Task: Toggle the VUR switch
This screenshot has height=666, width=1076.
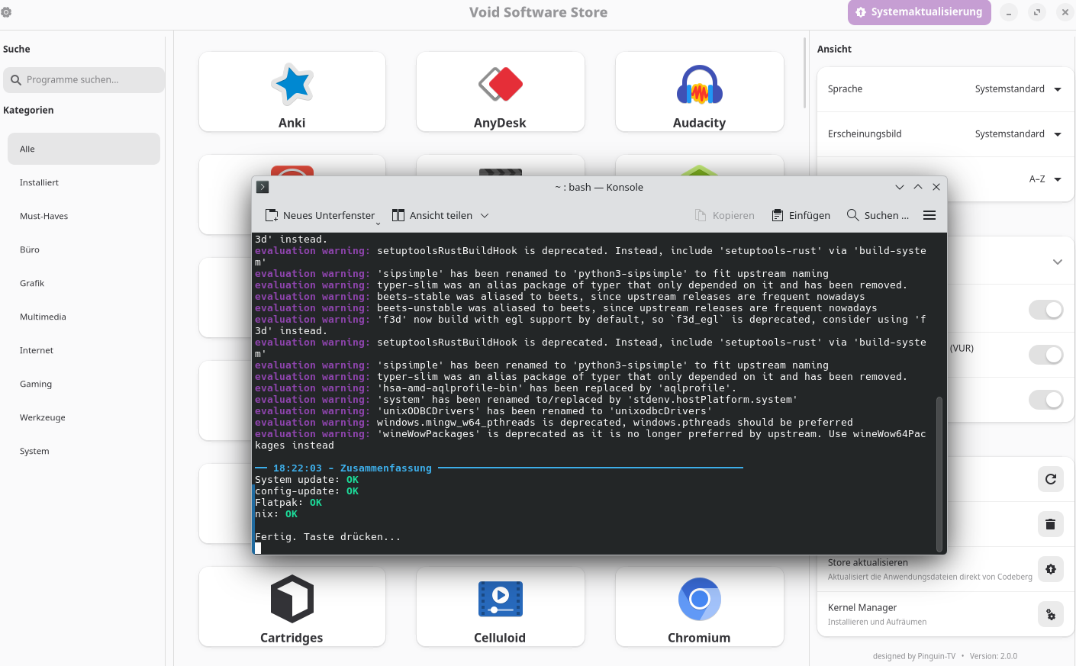Action: point(1046,355)
